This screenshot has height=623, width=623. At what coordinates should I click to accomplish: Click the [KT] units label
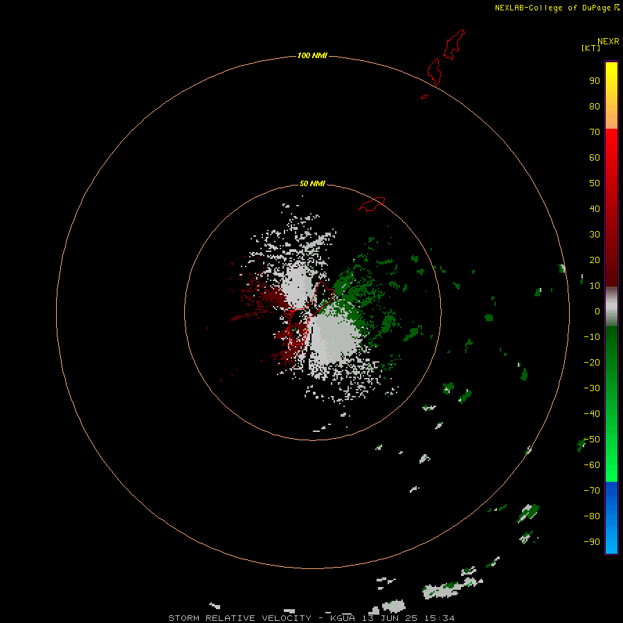coord(591,48)
